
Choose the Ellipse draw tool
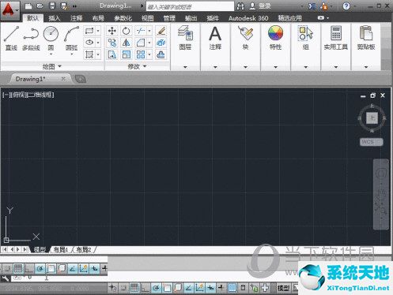[x=89, y=43]
